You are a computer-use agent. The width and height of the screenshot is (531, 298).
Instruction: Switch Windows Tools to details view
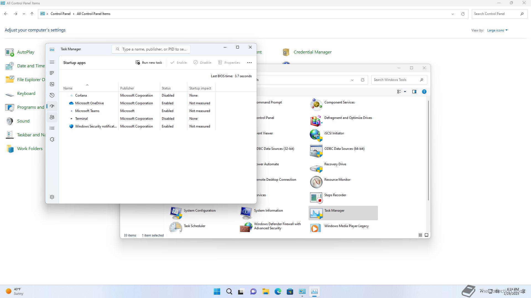click(420, 235)
